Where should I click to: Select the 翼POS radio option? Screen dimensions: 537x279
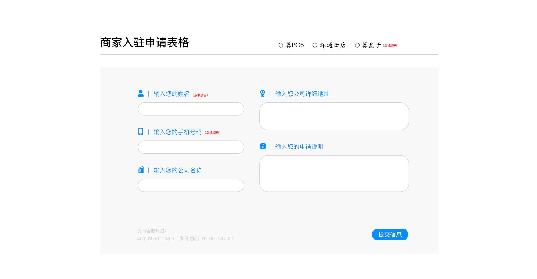tap(281, 45)
